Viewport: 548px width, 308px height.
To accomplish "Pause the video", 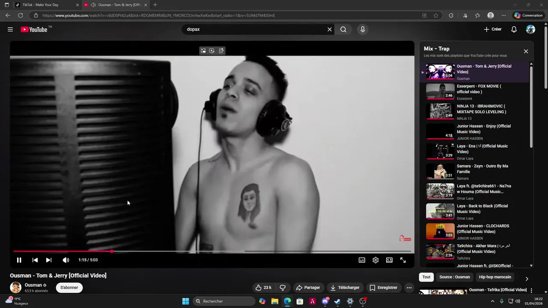I will click(19, 260).
